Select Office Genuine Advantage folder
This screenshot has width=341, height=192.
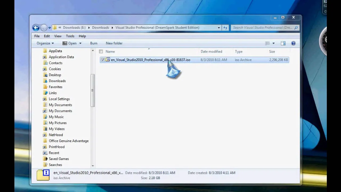(x=69, y=141)
